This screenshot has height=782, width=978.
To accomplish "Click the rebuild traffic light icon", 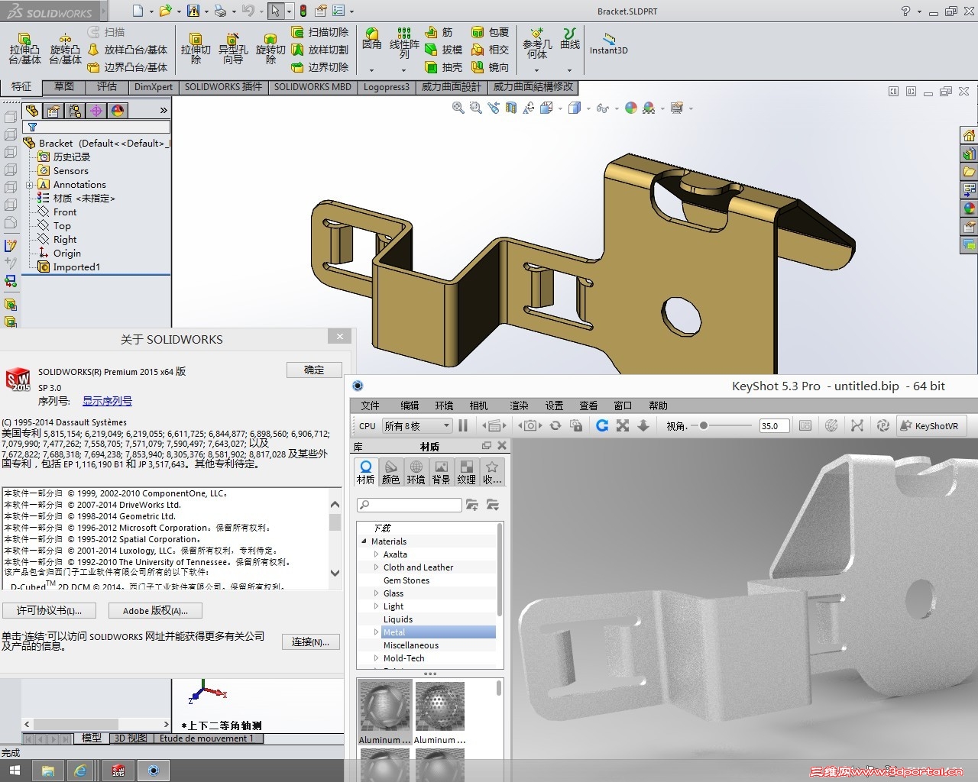I will point(303,11).
